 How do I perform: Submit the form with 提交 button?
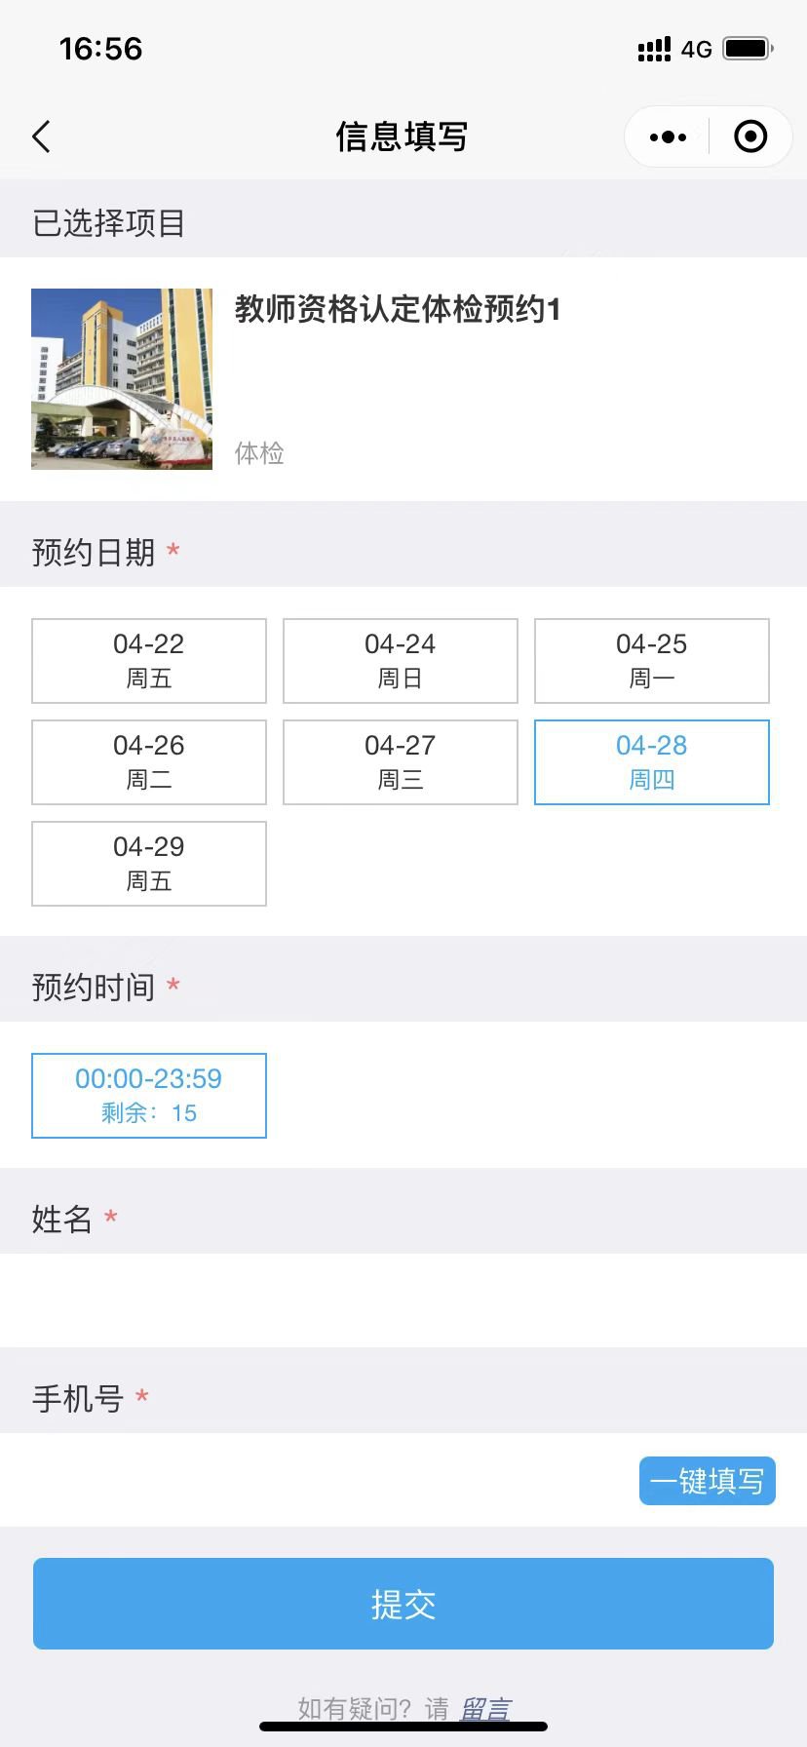[403, 1604]
